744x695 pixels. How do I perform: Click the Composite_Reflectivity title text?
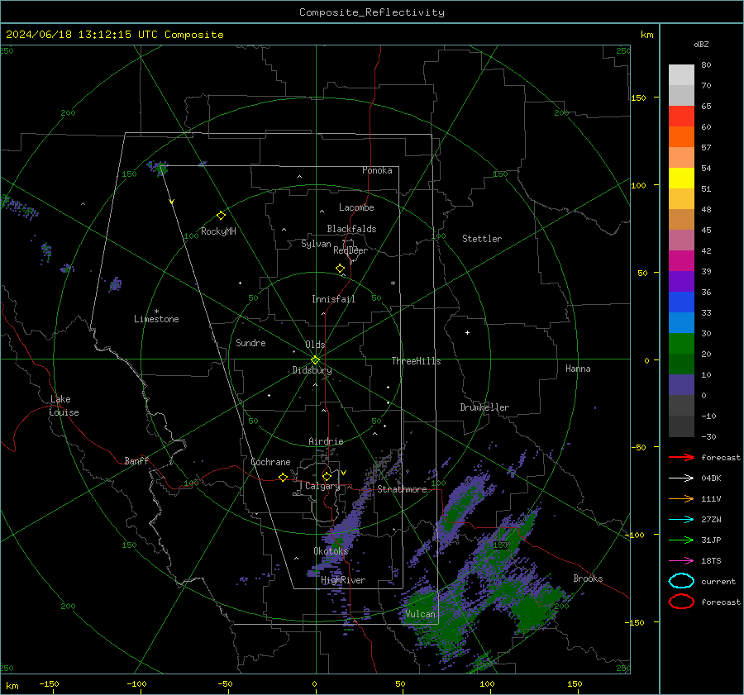click(372, 12)
